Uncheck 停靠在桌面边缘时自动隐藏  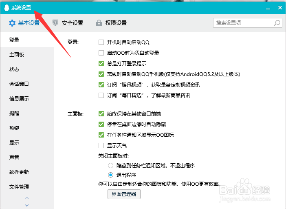pos(101,125)
